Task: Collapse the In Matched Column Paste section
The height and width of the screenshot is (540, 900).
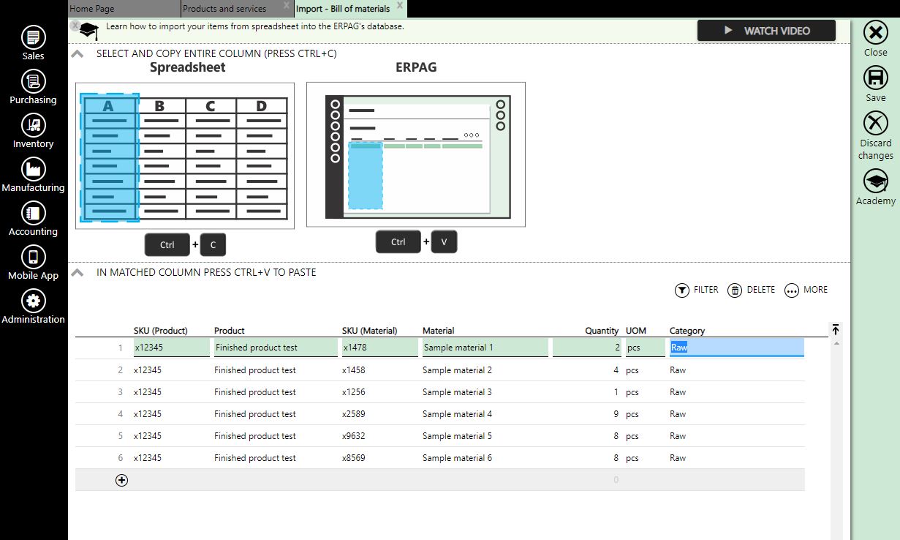Action: tap(77, 273)
